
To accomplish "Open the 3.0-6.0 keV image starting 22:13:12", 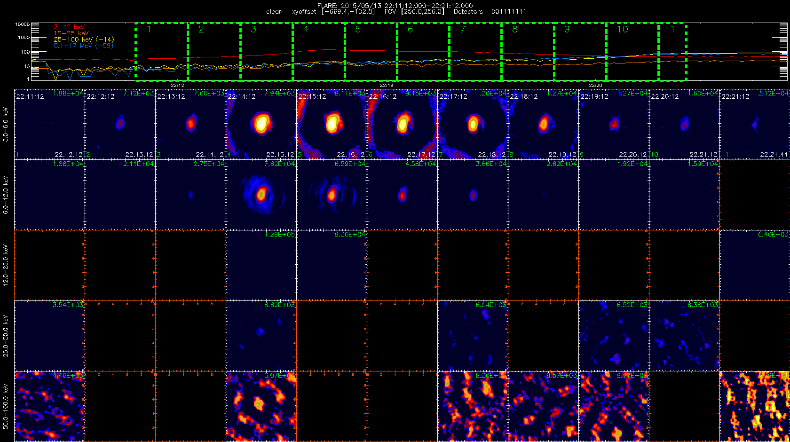I will coord(190,124).
